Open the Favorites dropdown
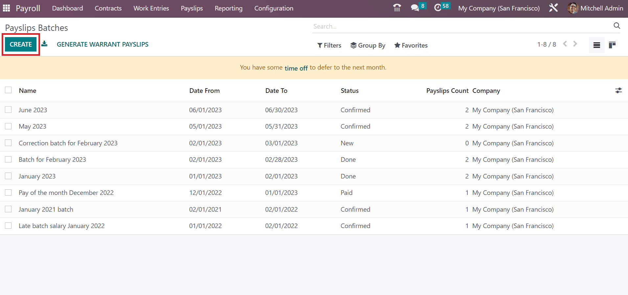 click(x=411, y=45)
